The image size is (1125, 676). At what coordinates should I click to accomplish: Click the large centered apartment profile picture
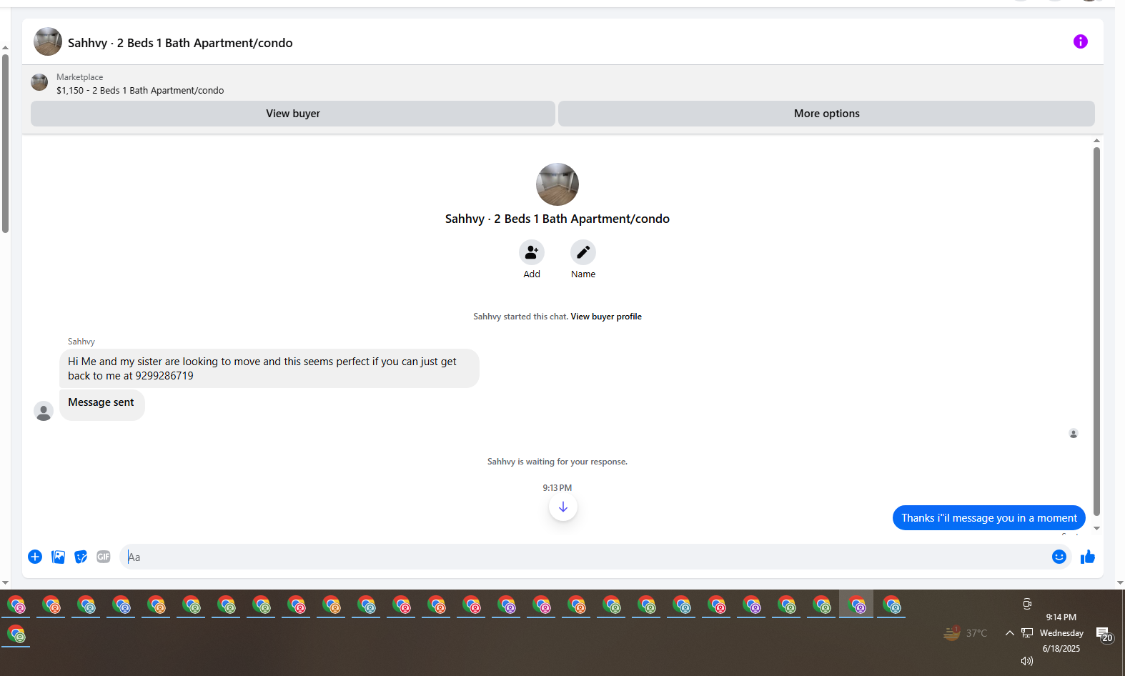(557, 184)
